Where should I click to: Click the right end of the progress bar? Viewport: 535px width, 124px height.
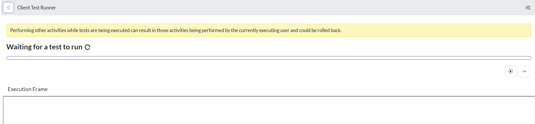(x=529, y=58)
